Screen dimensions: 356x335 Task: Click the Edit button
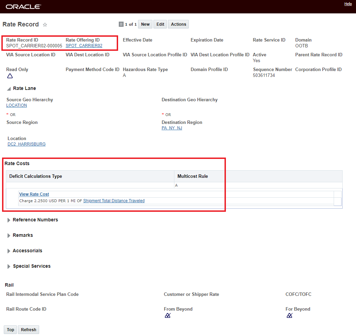click(160, 24)
